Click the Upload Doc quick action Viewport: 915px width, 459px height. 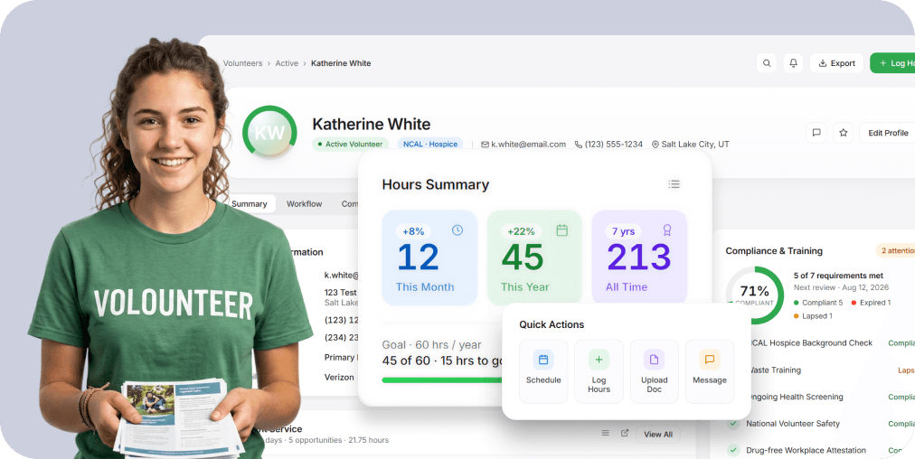pyautogui.click(x=655, y=371)
